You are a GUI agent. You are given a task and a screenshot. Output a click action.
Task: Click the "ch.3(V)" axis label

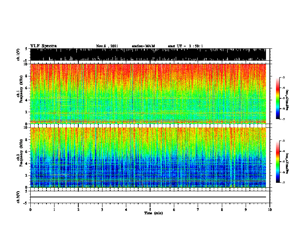[18, 197]
